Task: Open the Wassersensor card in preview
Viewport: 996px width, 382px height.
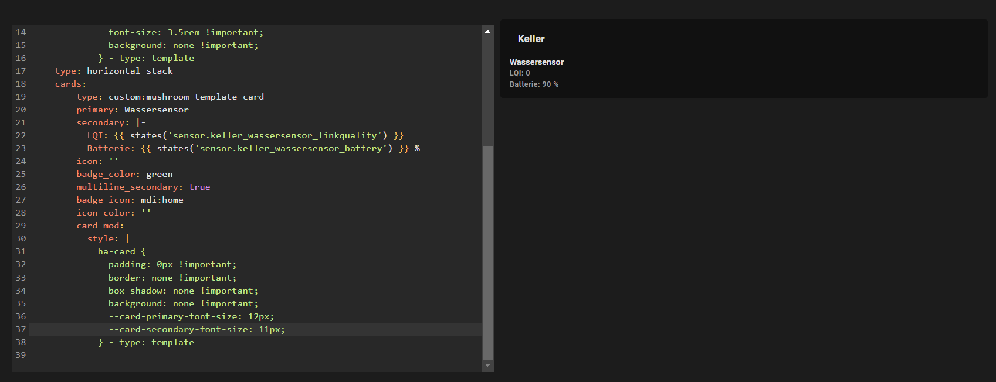Action: click(536, 62)
